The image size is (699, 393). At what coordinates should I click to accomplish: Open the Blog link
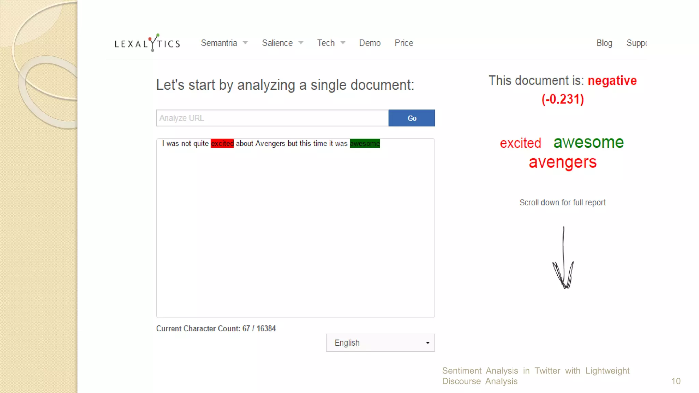604,43
